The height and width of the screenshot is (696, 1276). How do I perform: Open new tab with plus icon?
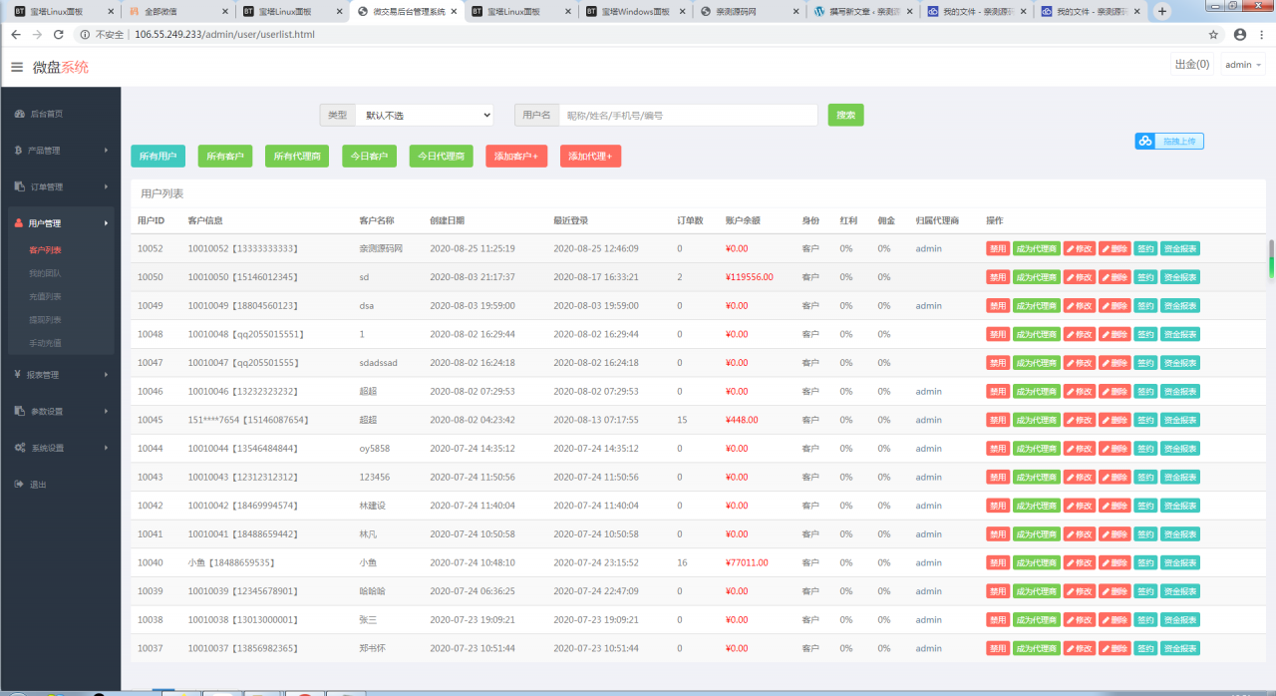point(1161,12)
